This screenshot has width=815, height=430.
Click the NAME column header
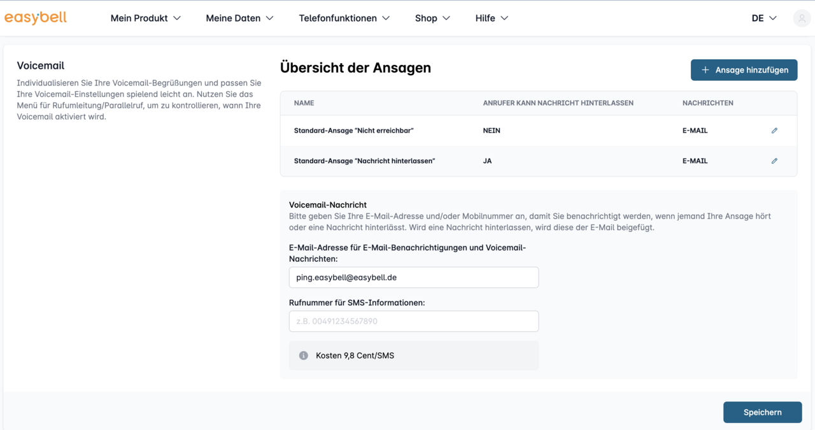point(304,103)
